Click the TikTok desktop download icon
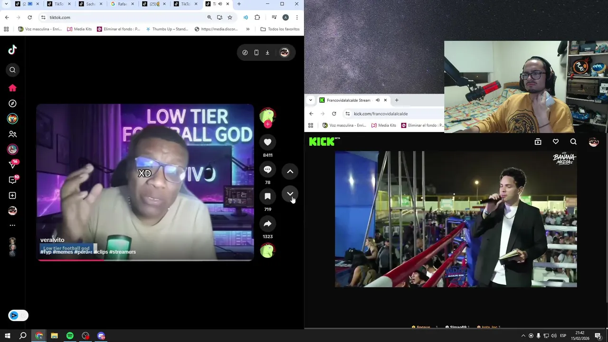This screenshot has height=342, width=608. (x=267, y=52)
